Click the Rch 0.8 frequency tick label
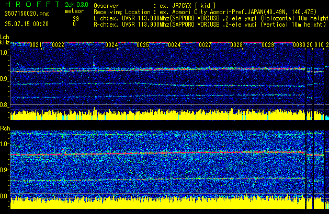 (4, 196)
